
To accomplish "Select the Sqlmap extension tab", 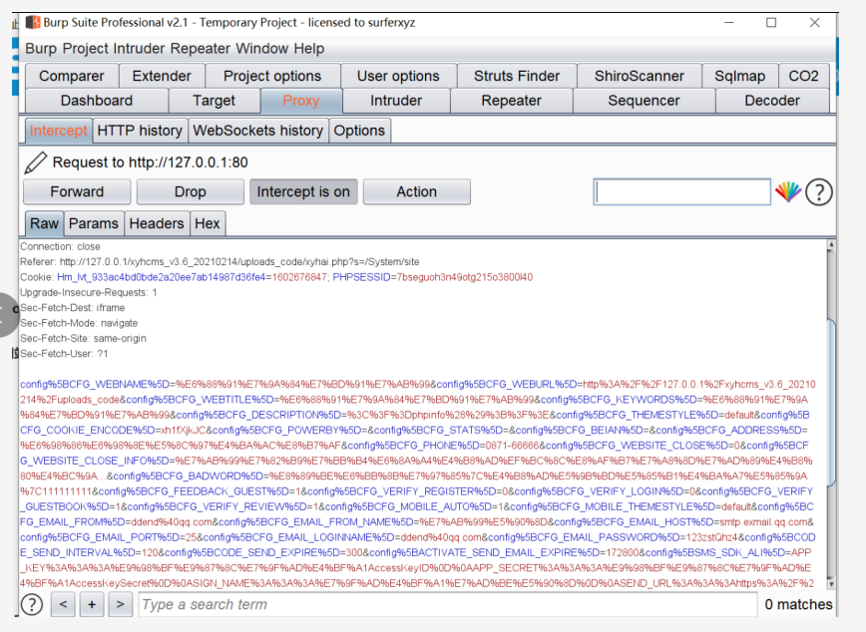I will pos(739,76).
